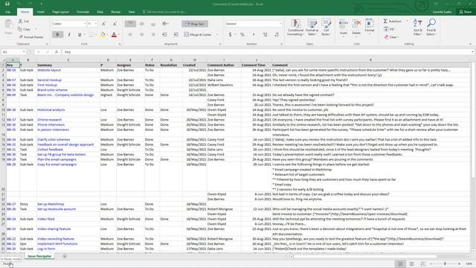The width and height of the screenshot is (476, 268).
Task: Apply underline formatting
Action: pos(80,35)
